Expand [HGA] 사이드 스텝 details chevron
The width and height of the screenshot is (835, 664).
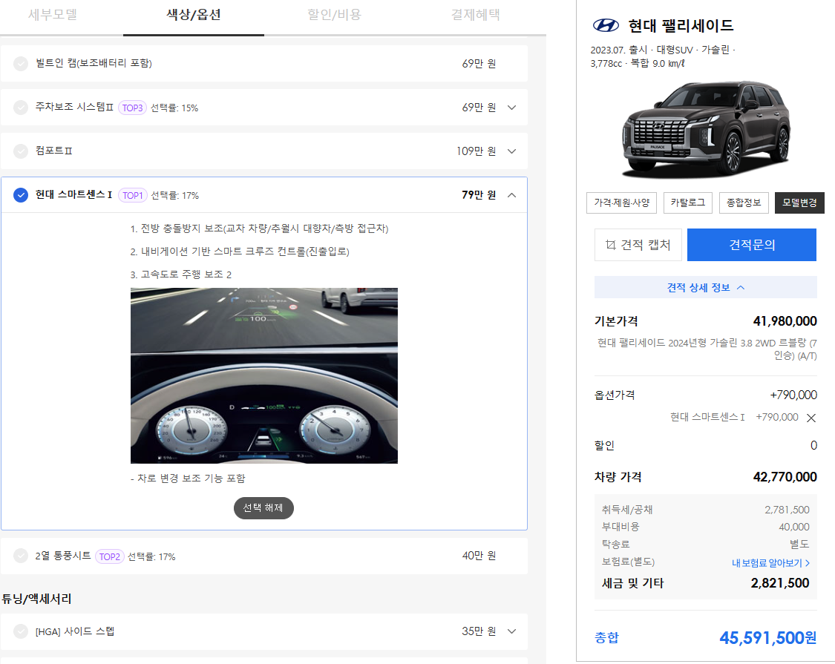(x=511, y=631)
